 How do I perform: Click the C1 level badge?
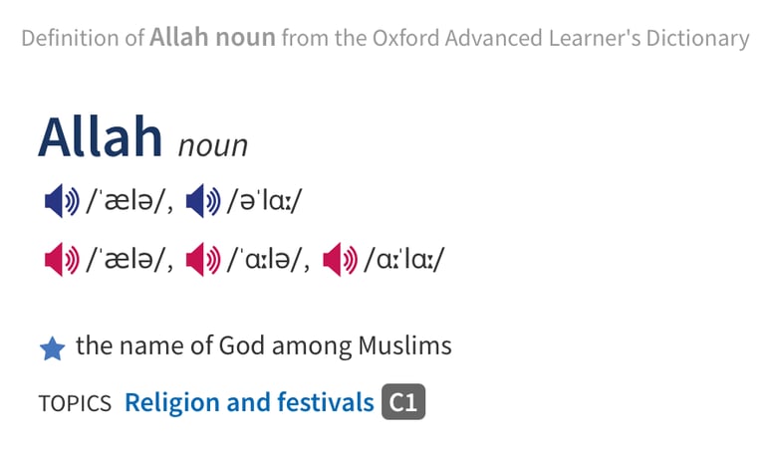pos(403,402)
